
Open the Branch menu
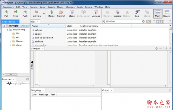tap(51, 7)
